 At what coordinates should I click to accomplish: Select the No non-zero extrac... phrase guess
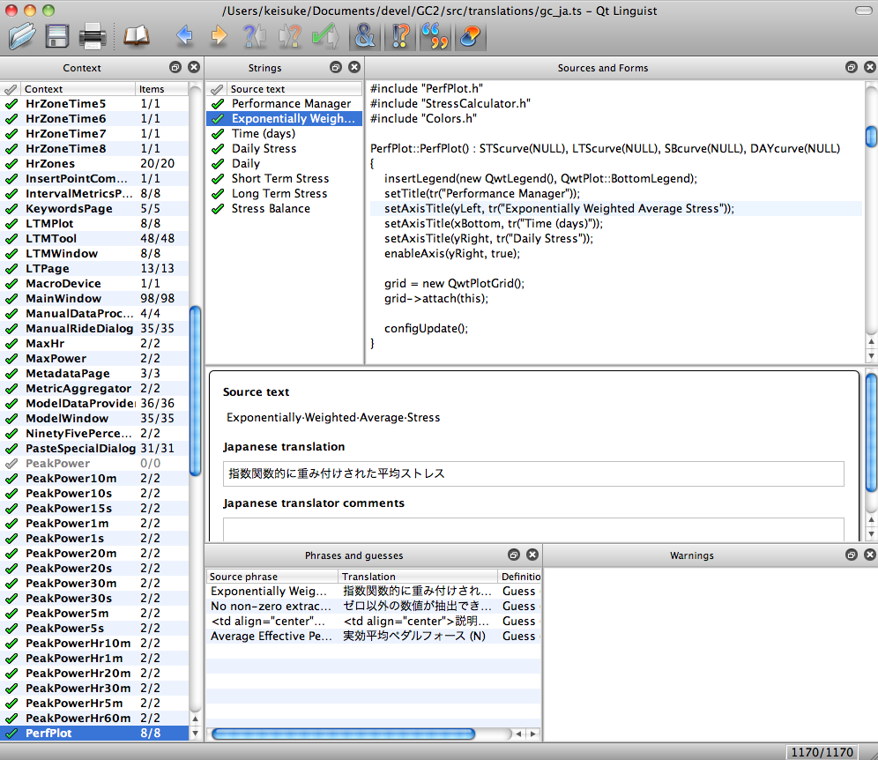[x=373, y=607]
